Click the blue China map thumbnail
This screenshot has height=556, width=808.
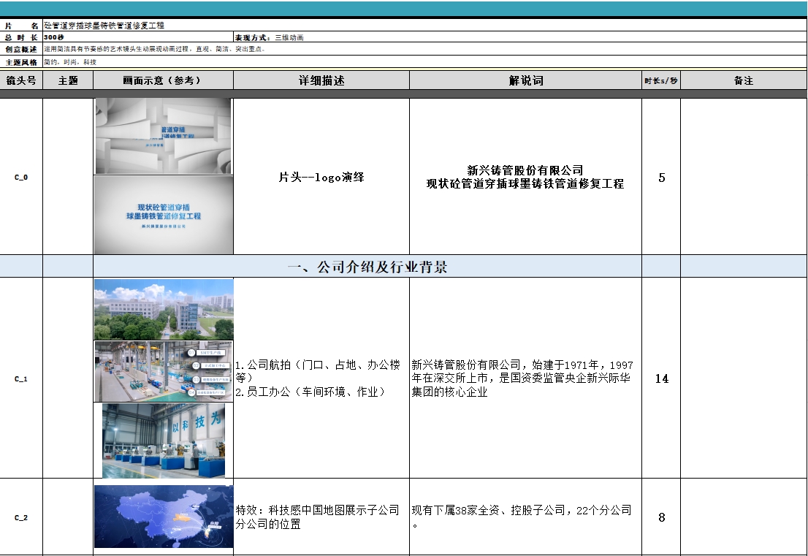164,517
